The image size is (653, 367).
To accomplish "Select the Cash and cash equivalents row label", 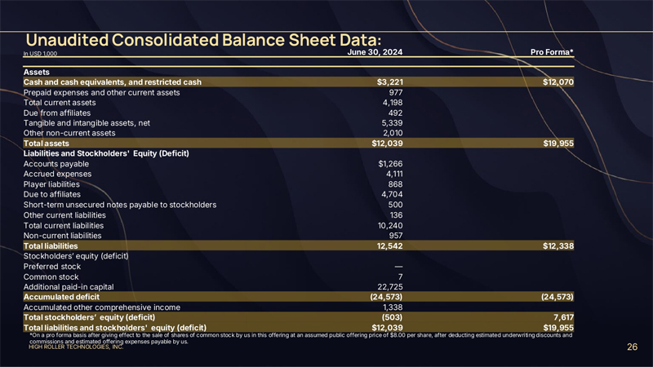I will 112,82.
